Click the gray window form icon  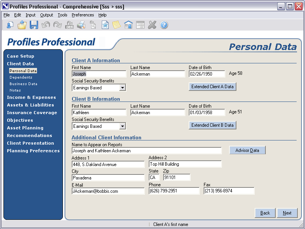pyautogui.click(x=140, y=25)
